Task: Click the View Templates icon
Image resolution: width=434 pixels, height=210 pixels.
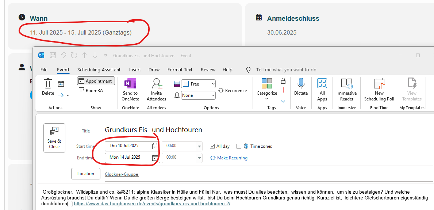Action: pos(412,83)
